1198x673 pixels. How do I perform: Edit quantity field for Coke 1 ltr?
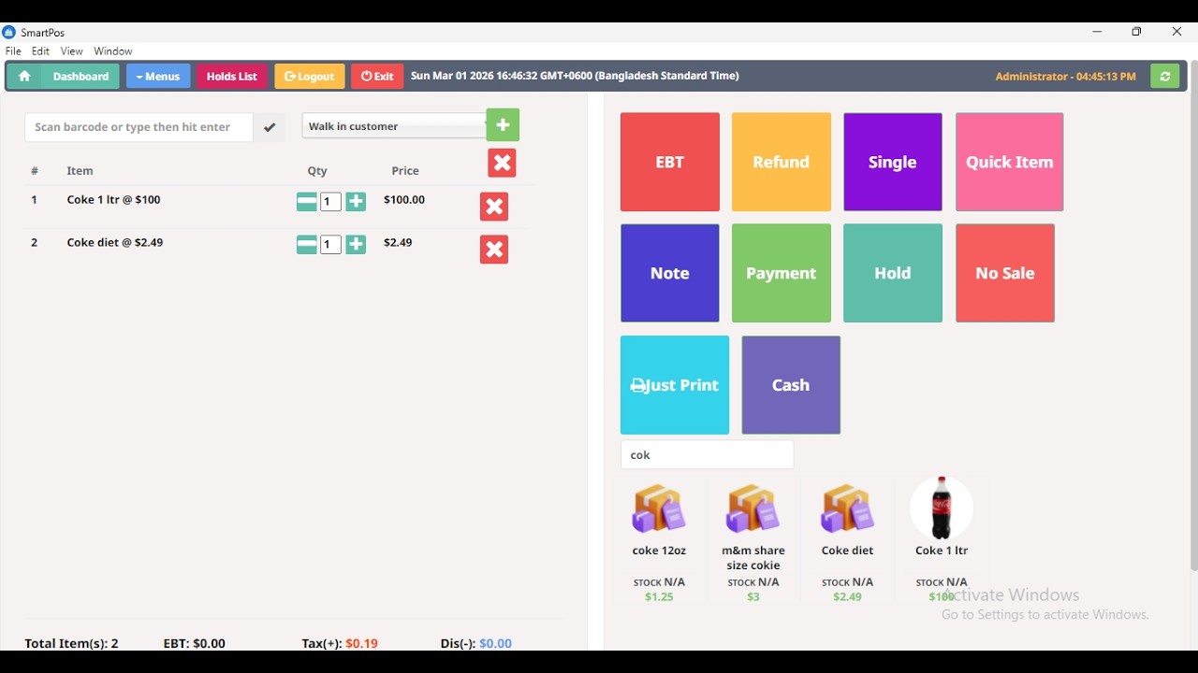(331, 203)
